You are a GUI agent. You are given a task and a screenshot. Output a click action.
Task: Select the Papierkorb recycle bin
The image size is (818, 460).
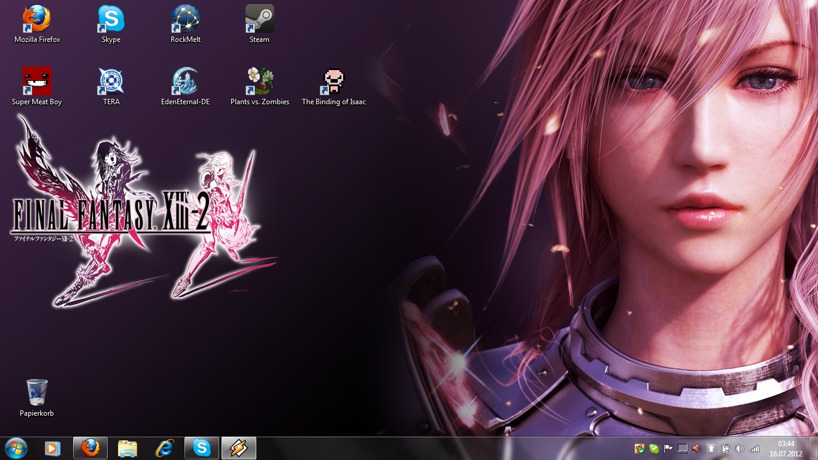pos(37,393)
